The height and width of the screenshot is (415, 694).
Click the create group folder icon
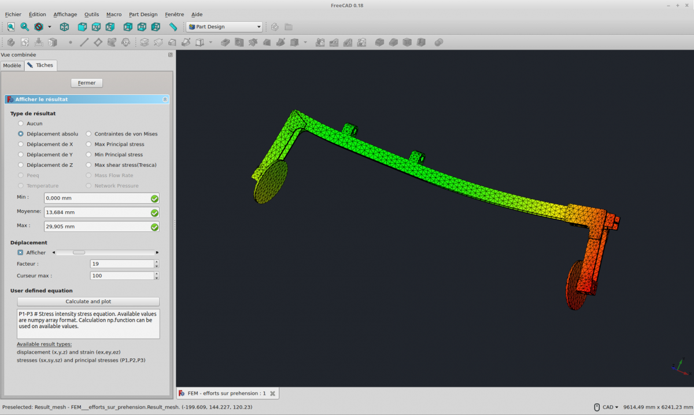289,27
